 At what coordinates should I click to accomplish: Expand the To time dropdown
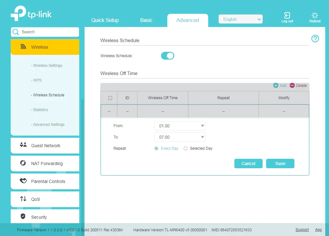pyautogui.click(x=180, y=137)
